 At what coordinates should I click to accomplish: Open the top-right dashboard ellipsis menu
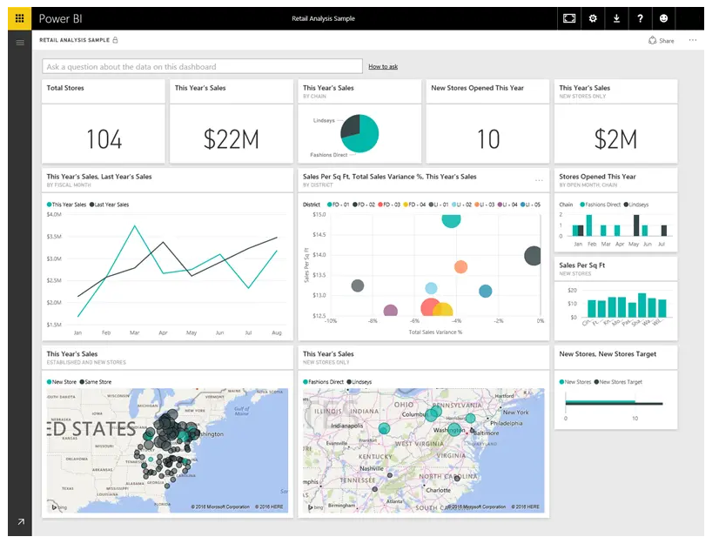pos(692,40)
